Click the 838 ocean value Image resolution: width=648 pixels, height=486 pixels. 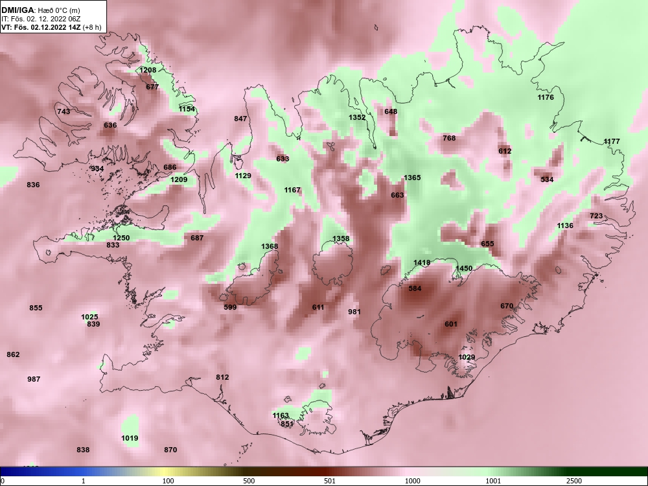click(83, 450)
